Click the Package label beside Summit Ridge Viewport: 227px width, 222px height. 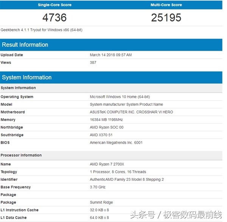point(8,202)
